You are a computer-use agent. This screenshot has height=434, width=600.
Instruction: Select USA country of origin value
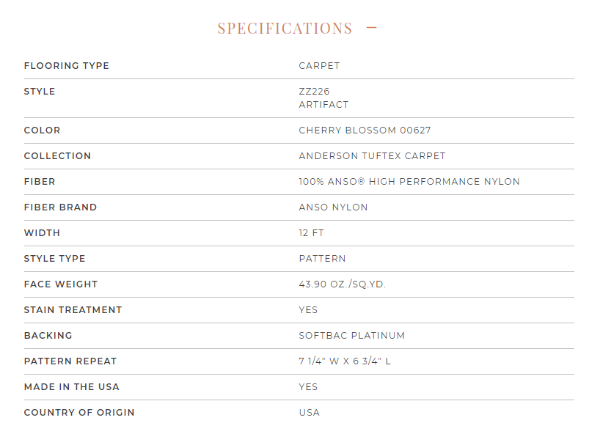point(310,412)
